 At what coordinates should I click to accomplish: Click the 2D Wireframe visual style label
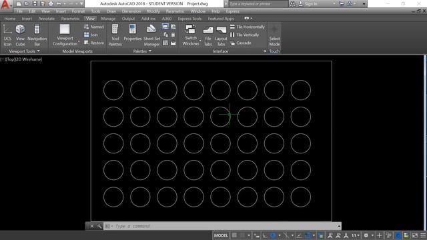click(29, 59)
